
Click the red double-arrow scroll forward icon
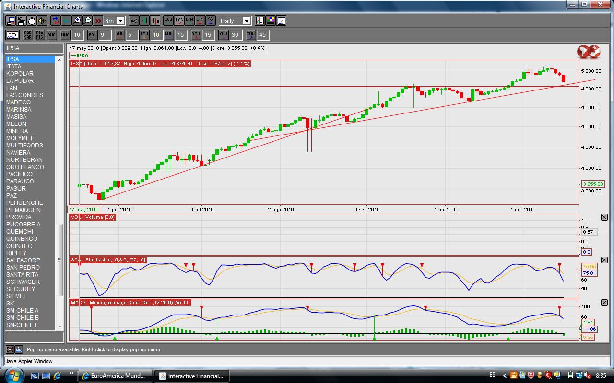98,21
